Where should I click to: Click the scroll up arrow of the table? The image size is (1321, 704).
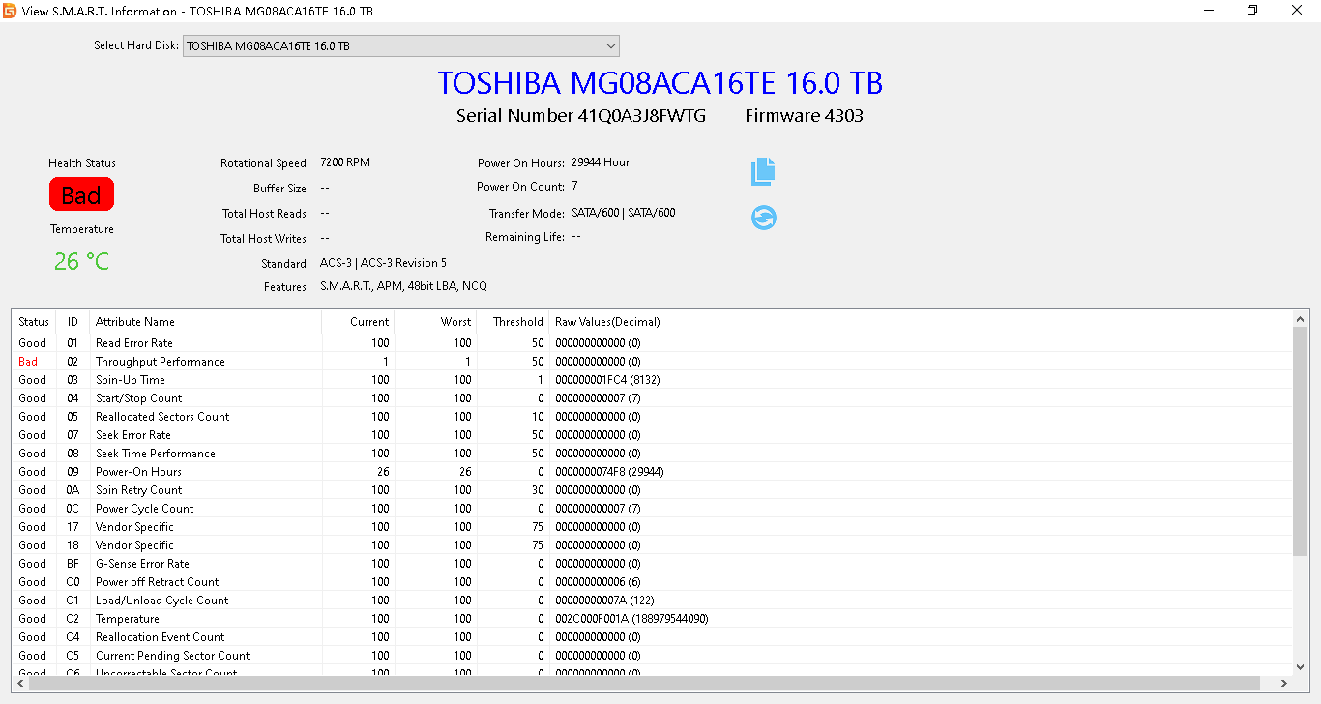point(1301,318)
